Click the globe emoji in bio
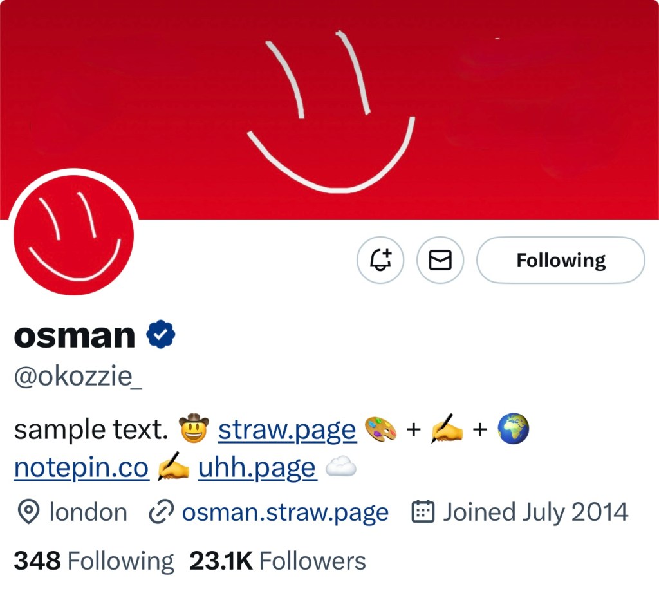This screenshot has height=589, width=659. [x=514, y=429]
